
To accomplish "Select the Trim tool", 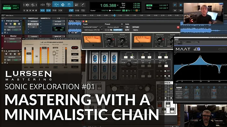I will (x=56, y=5).
